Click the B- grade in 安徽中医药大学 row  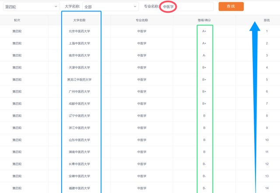(x=204, y=176)
